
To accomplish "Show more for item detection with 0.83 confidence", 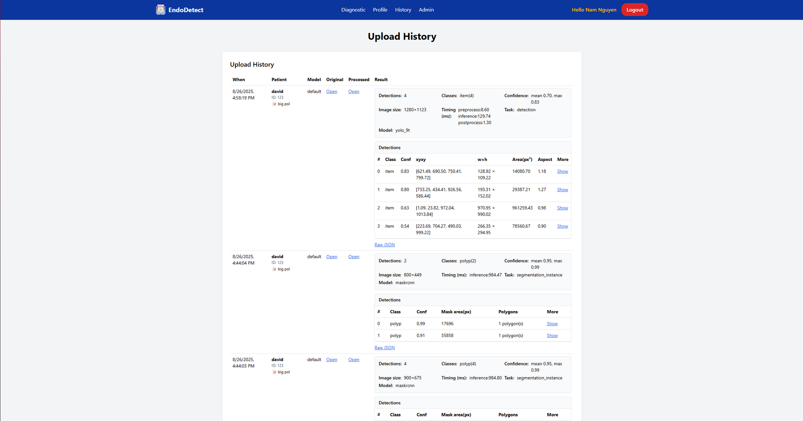I will point(562,171).
